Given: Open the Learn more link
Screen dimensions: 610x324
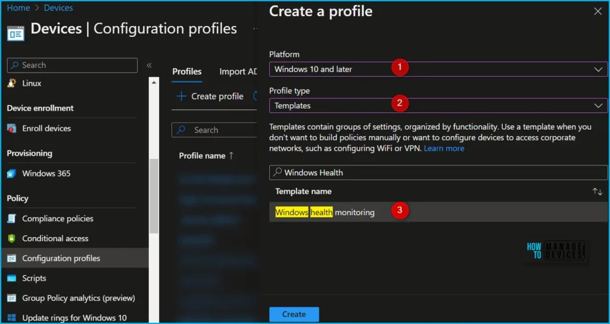Looking at the screenshot, I should 444,148.
